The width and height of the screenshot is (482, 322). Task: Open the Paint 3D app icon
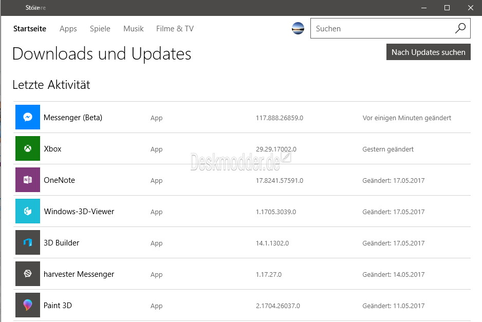click(x=28, y=305)
